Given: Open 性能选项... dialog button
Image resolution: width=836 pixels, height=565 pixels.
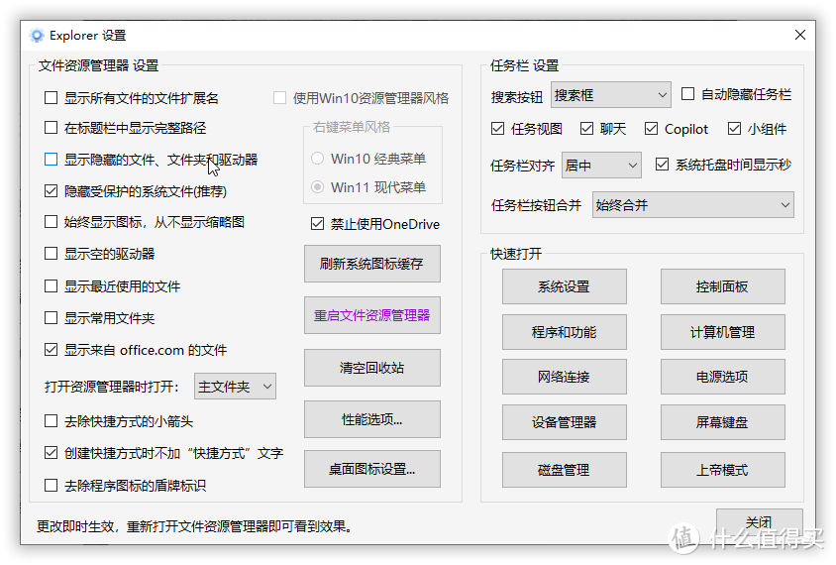Looking at the screenshot, I should point(372,419).
